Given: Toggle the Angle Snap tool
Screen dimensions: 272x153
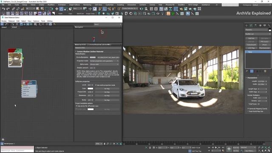Looking at the screenshot, I should tap(105, 9).
